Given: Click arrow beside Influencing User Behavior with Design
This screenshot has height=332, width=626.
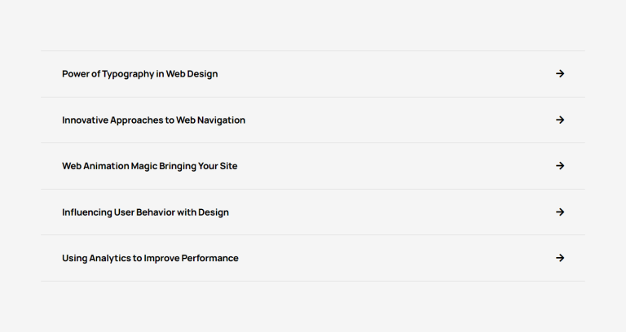Looking at the screenshot, I should (x=560, y=212).
